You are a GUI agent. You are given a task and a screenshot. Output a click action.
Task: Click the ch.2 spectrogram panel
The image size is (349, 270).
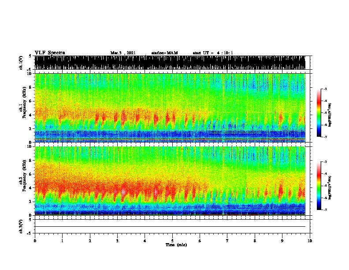(x=170, y=181)
